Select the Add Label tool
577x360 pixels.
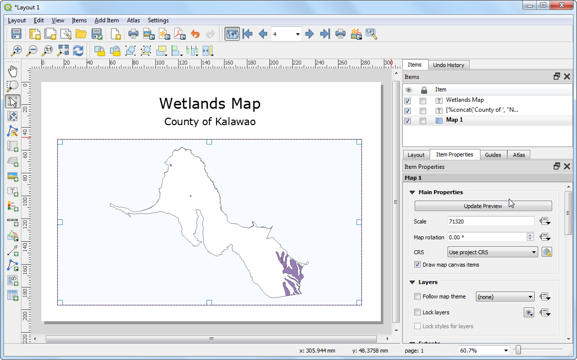13,191
